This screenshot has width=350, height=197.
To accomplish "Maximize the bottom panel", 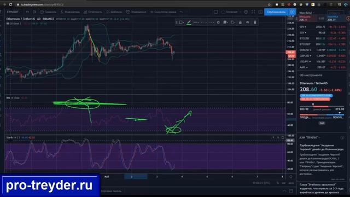I will 291,191.
